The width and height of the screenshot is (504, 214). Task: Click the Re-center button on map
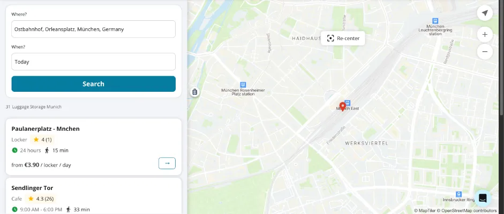point(343,38)
